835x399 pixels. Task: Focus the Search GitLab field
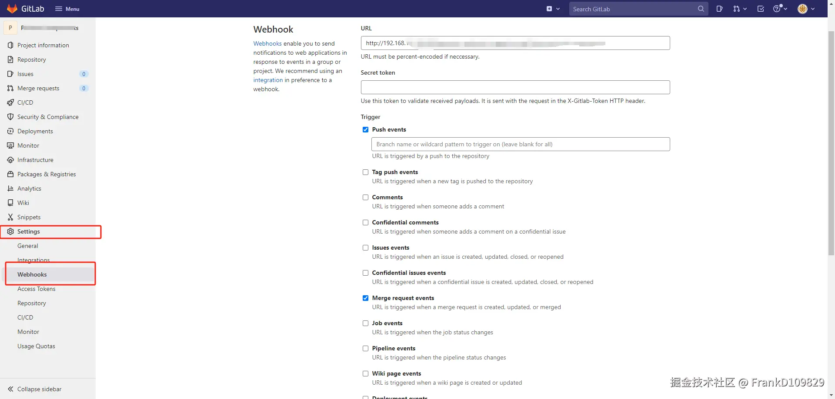(638, 9)
